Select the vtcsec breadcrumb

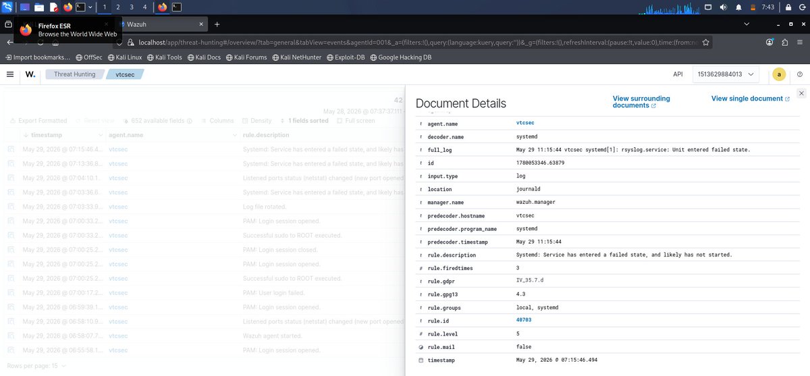125,74
